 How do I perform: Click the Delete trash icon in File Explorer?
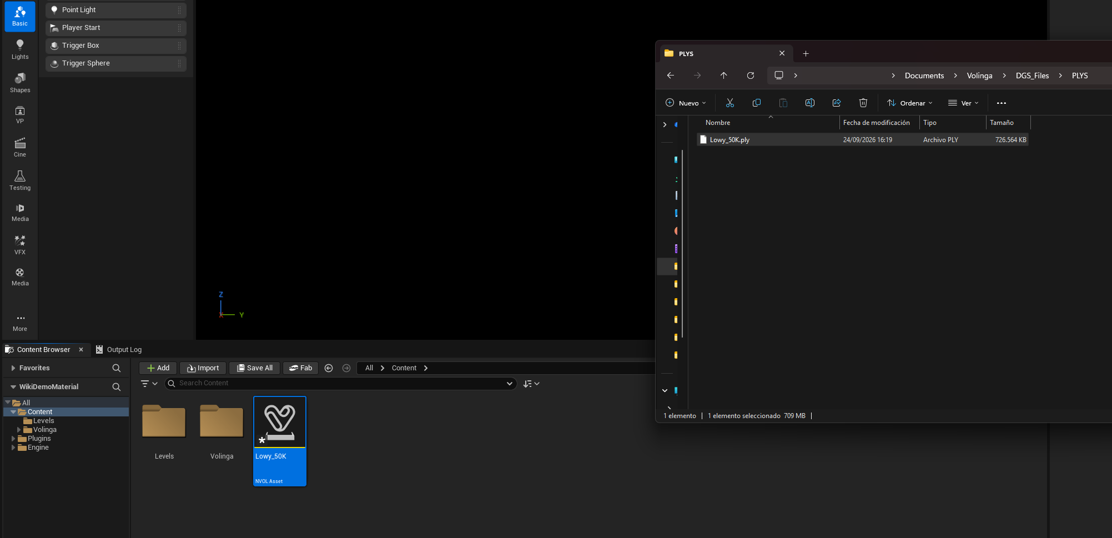click(863, 103)
